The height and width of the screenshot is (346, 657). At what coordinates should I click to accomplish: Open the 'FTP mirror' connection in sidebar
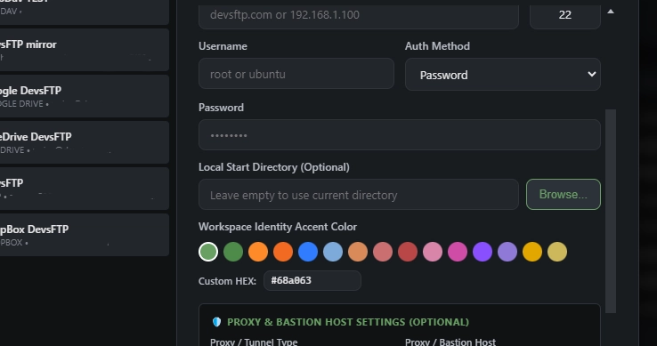coord(84,50)
